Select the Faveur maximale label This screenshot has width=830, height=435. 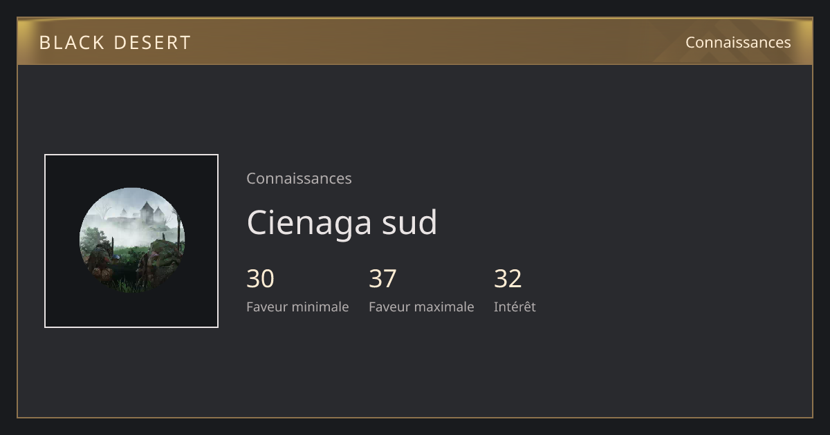click(421, 307)
